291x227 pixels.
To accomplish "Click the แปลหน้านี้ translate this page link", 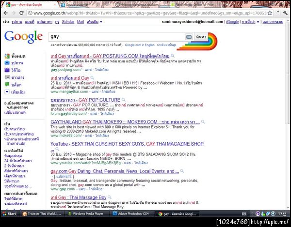I will tap(64, 176).
